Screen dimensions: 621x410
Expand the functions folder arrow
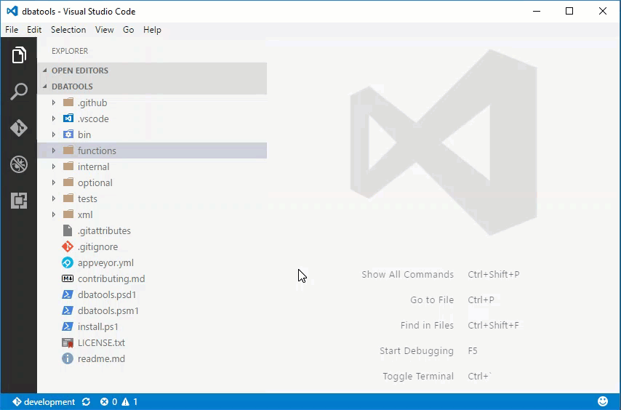(x=54, y=150)
